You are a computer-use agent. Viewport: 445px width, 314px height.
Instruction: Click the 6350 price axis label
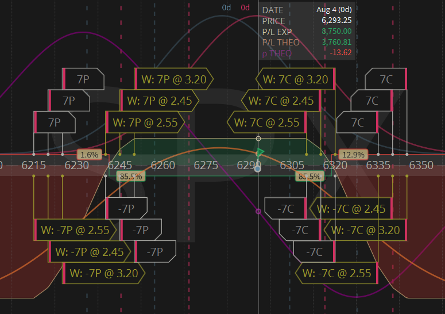pos(421,165)
